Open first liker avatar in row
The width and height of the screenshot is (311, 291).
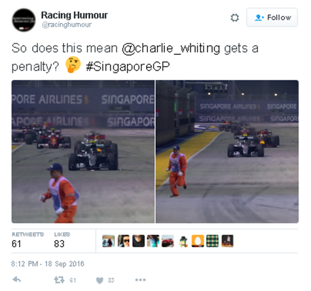109,241
